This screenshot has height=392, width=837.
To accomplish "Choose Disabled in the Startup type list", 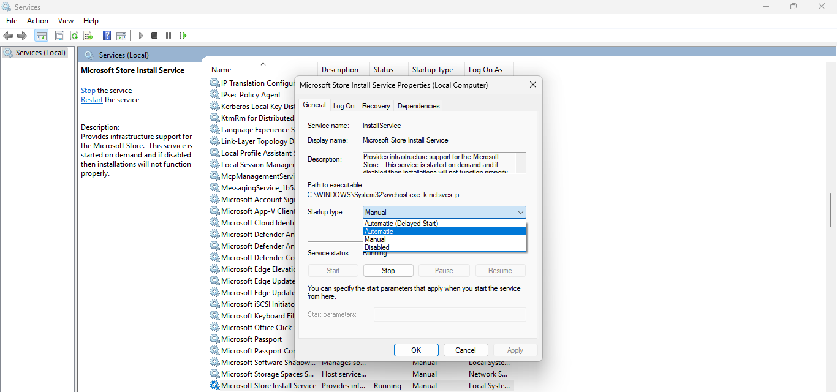I will coord(377,247).
